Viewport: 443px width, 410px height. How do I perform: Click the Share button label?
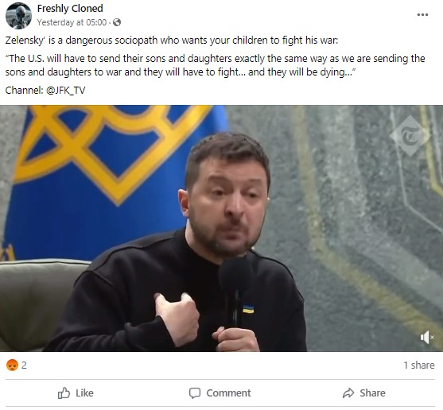(x=372, y=393)
